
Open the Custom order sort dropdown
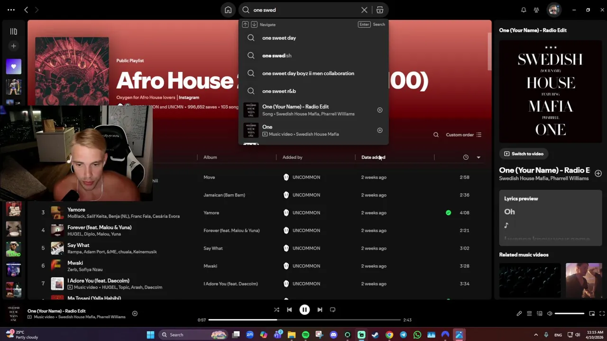[x=464, y=135]
